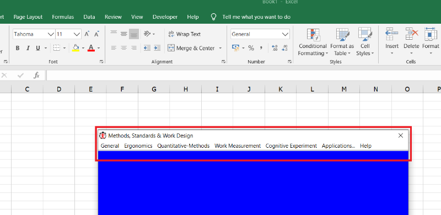Click Delete cells button
This screenshot has width=441, height=215.
coord(411,41)
